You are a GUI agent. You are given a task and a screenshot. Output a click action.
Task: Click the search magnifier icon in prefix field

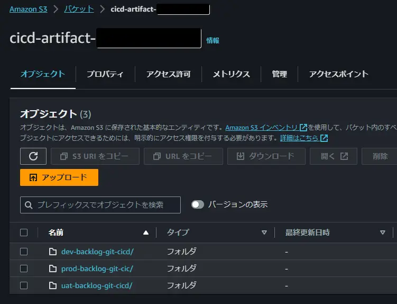pos(29,205)
